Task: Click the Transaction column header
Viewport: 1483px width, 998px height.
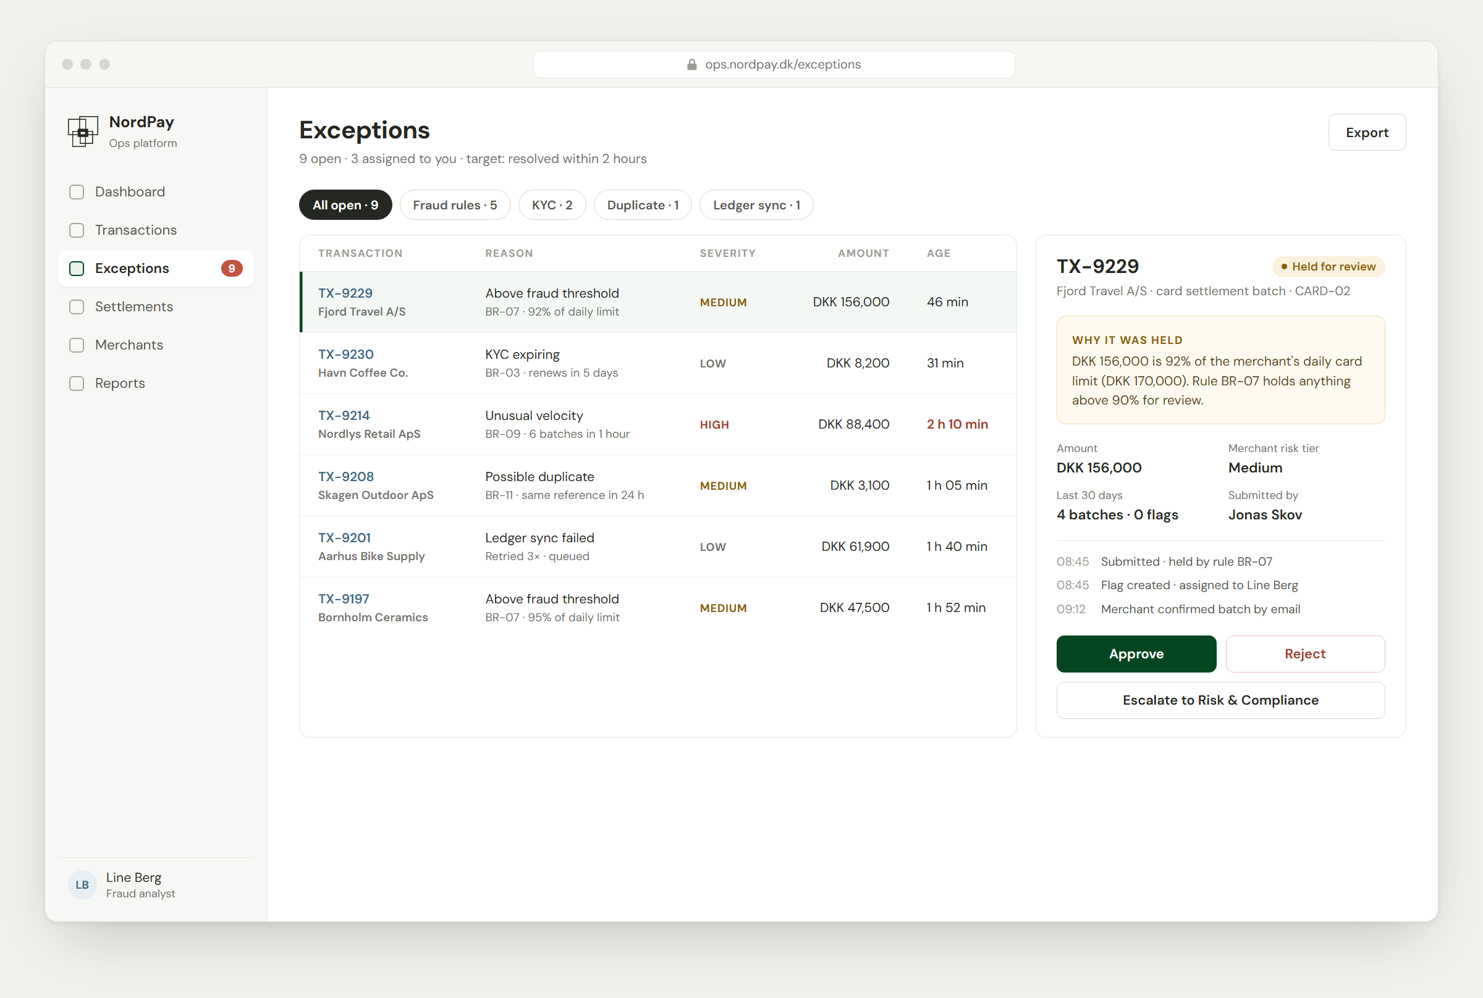Action: (360, 253)
